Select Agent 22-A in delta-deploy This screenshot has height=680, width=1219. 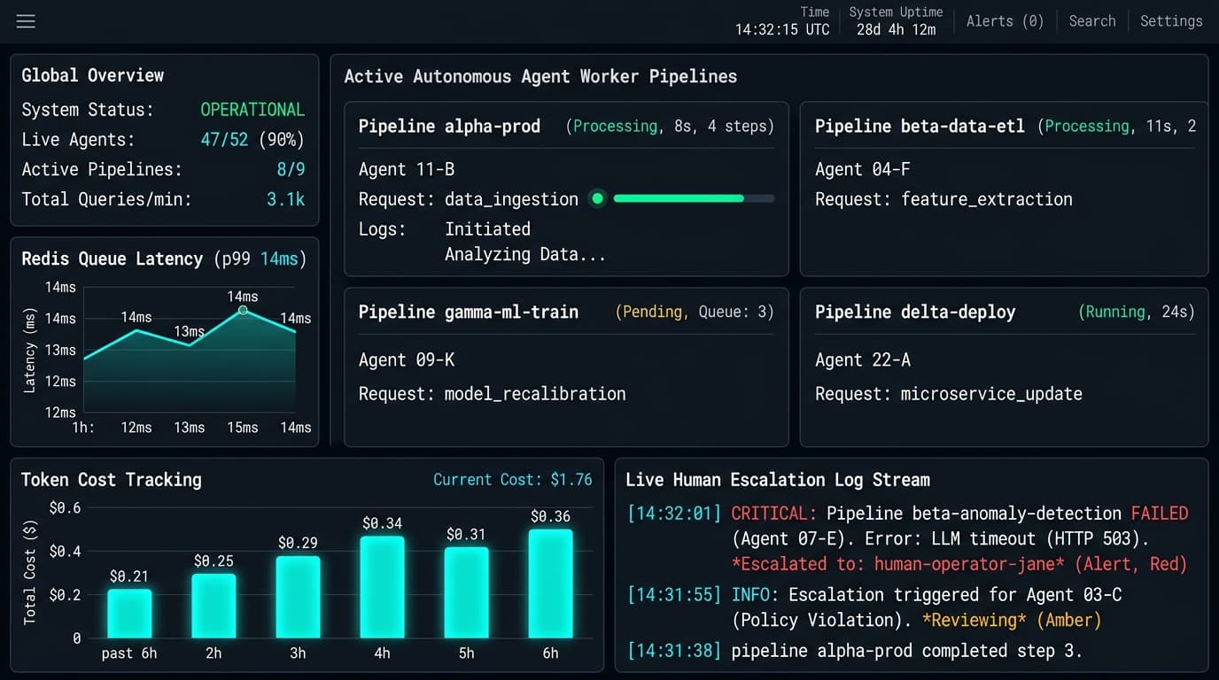(863, 359)
